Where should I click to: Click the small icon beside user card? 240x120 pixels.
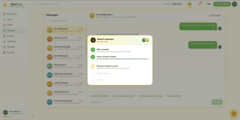point(32,116)
